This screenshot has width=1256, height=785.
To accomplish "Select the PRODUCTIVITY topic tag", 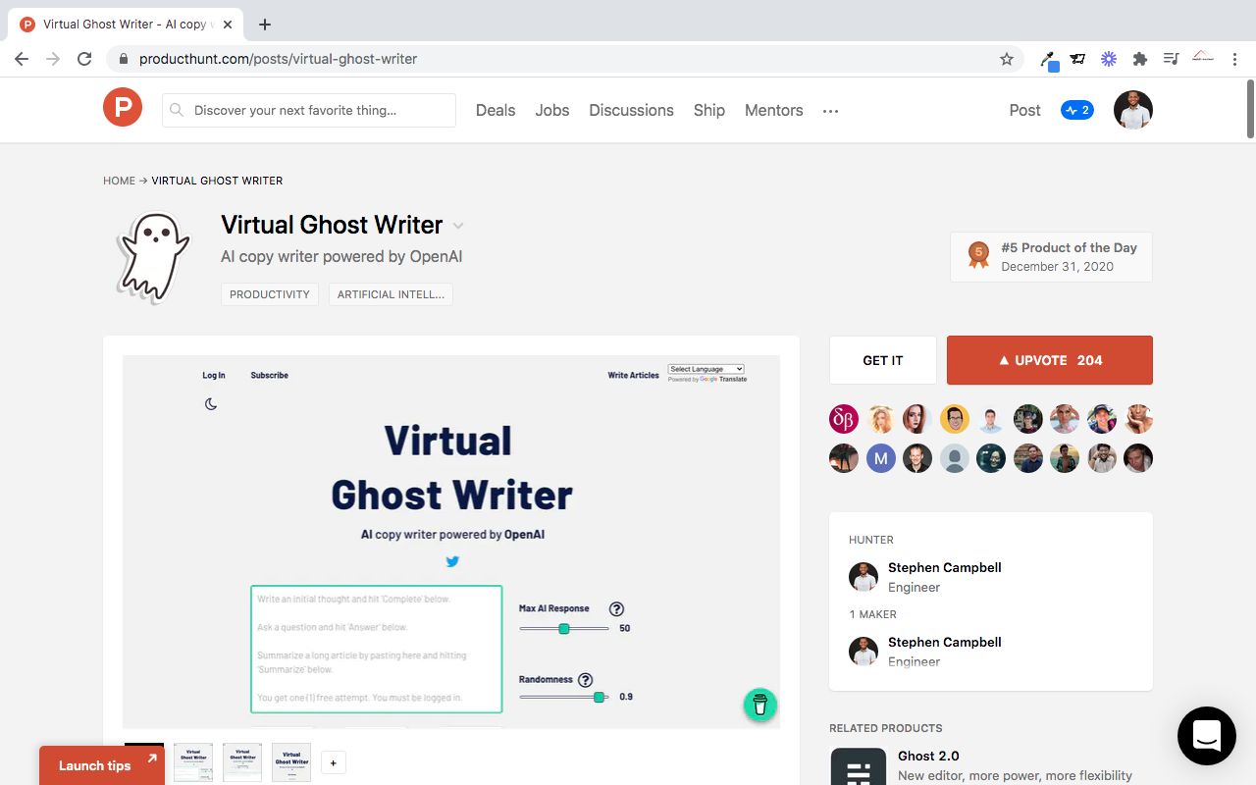I will click(270, 294).
